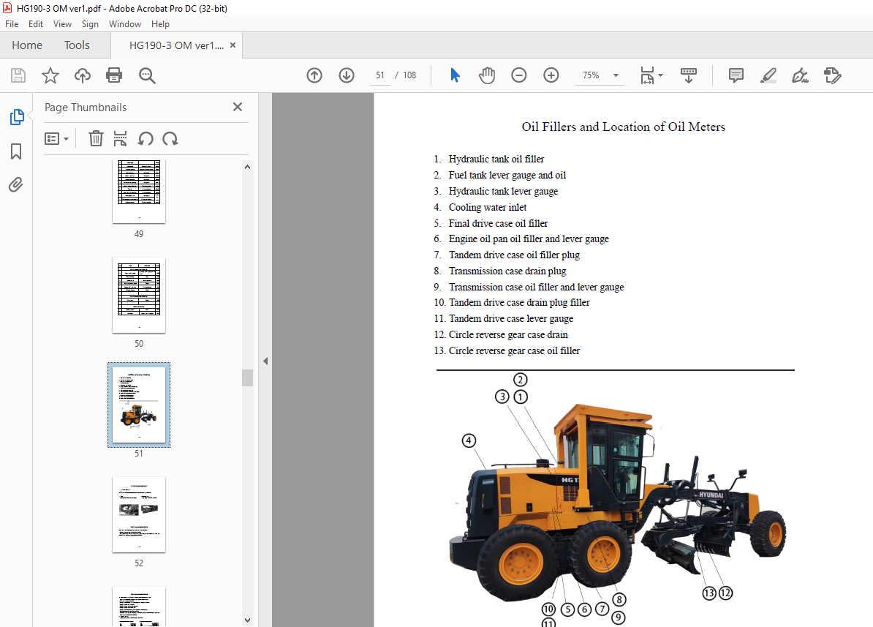Image resolution: width=873 pixels, height=627 pixels.
Task: Open the Help menu
Action: coord(160,24)
